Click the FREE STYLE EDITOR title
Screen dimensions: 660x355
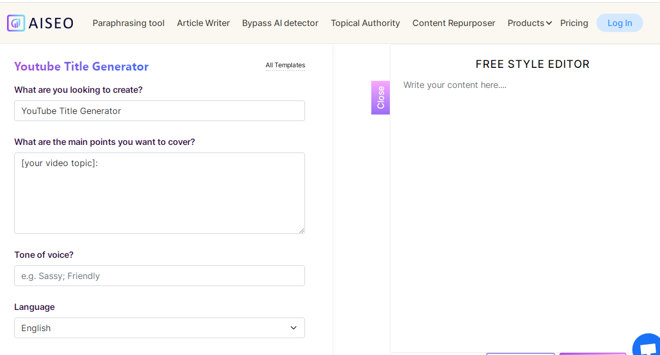532,64
